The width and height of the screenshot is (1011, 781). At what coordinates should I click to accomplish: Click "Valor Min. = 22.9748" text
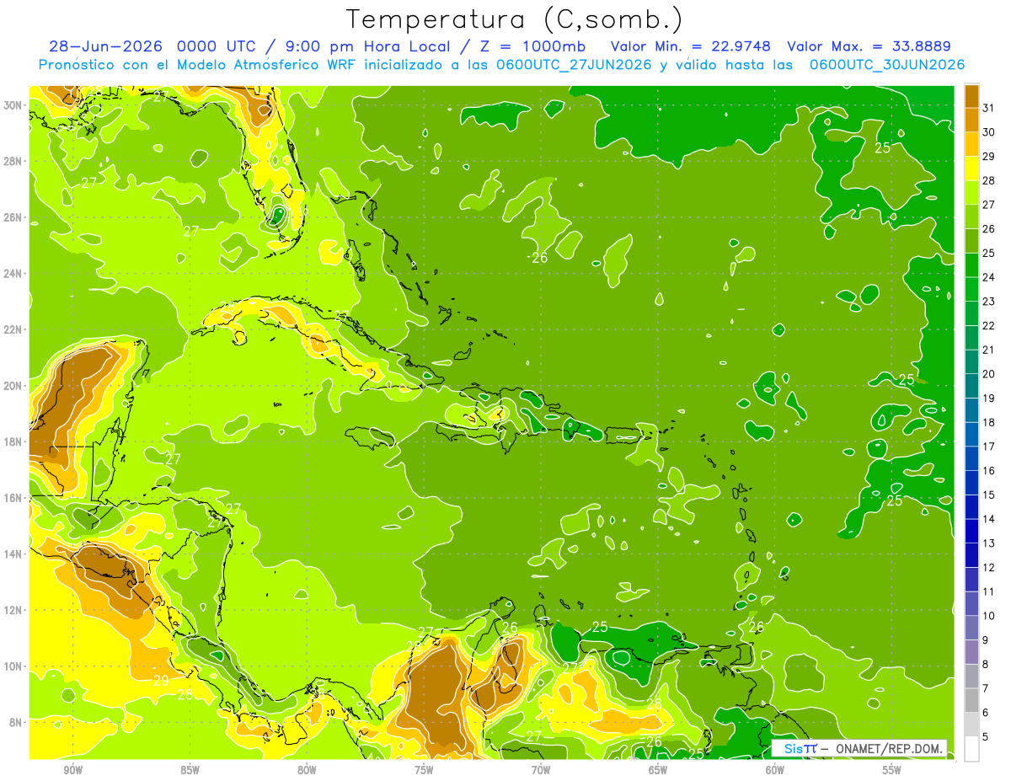coord(690,45)
